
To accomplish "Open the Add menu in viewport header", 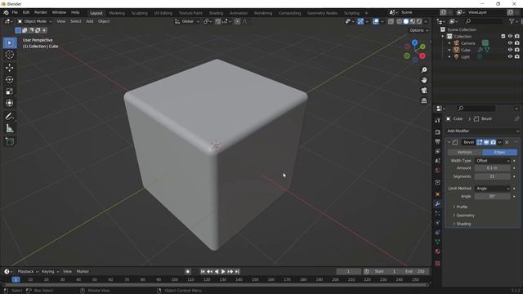I will [90, 21].
